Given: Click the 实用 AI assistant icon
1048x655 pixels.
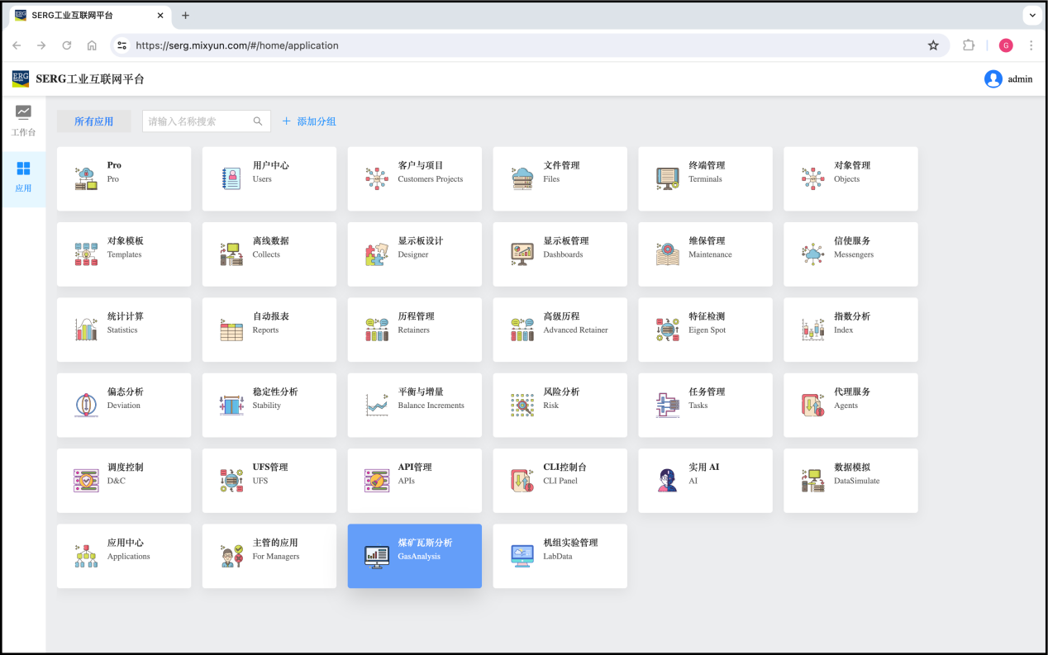Looking at the screenshot, I should [x=667, y=480].
